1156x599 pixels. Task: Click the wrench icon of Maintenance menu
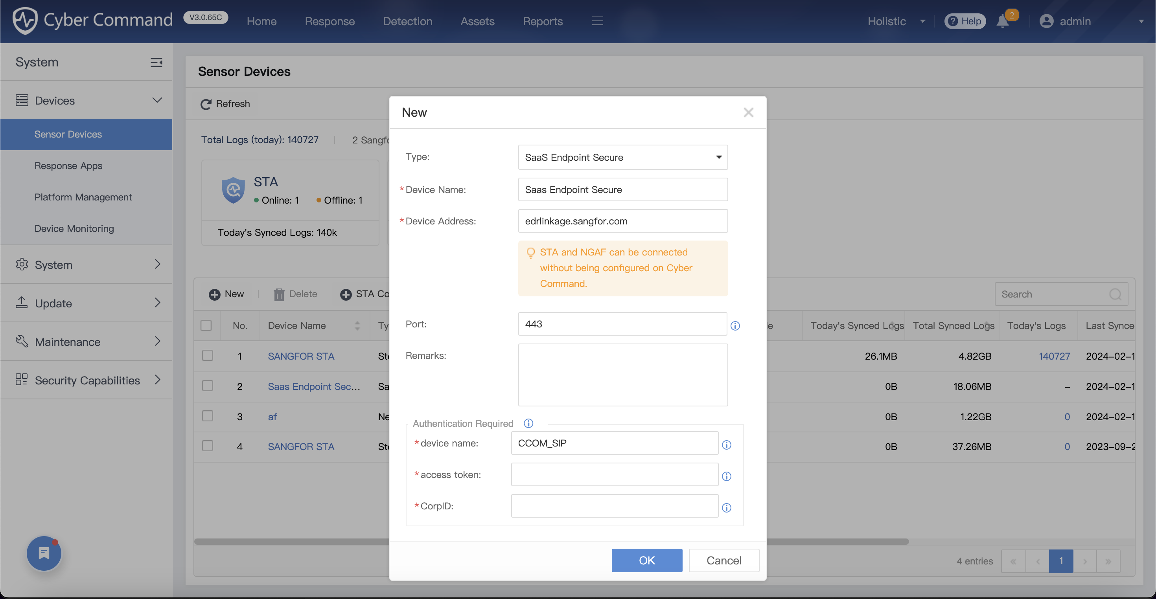click(22, 341)
